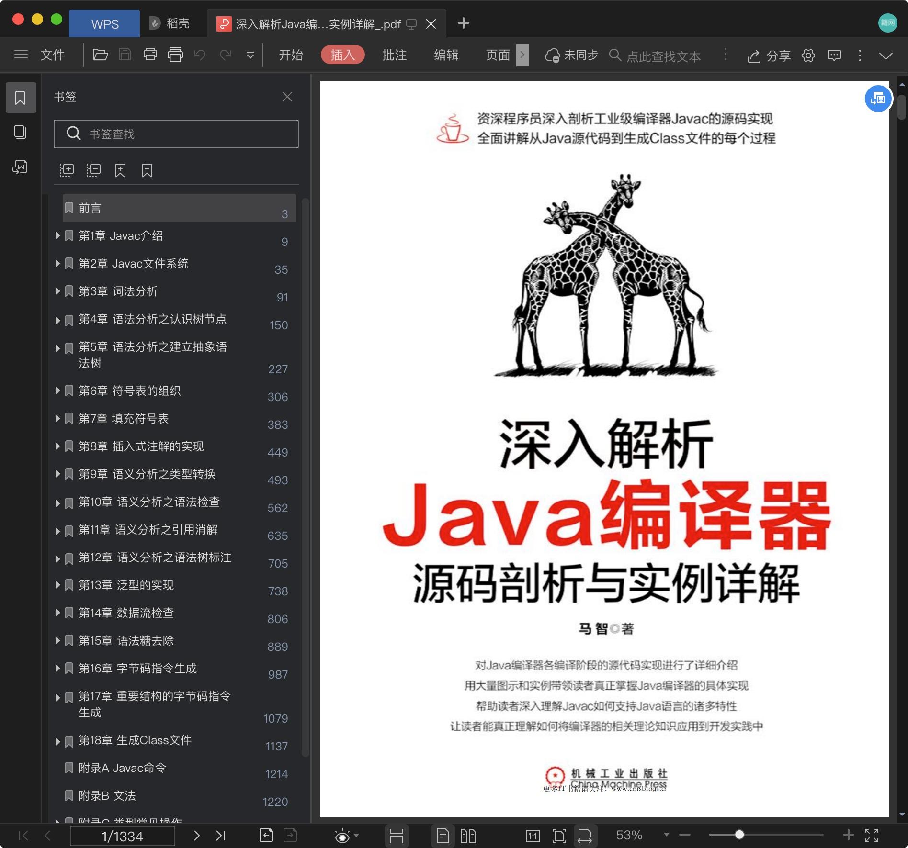
Task: Click the redo arrow icon
Action: coord(225,55)
